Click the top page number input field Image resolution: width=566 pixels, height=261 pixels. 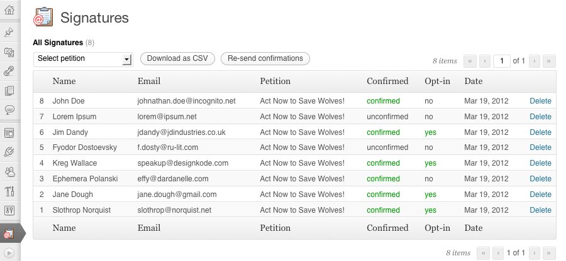coord(502,61)
